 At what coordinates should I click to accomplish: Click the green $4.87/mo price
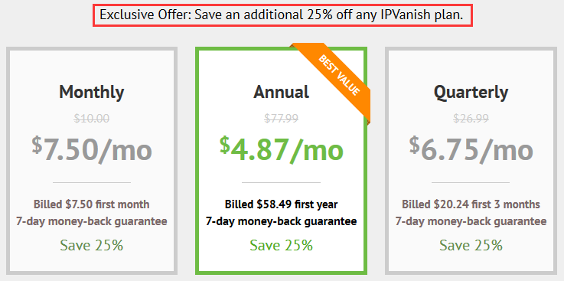[x=282, y=149]
